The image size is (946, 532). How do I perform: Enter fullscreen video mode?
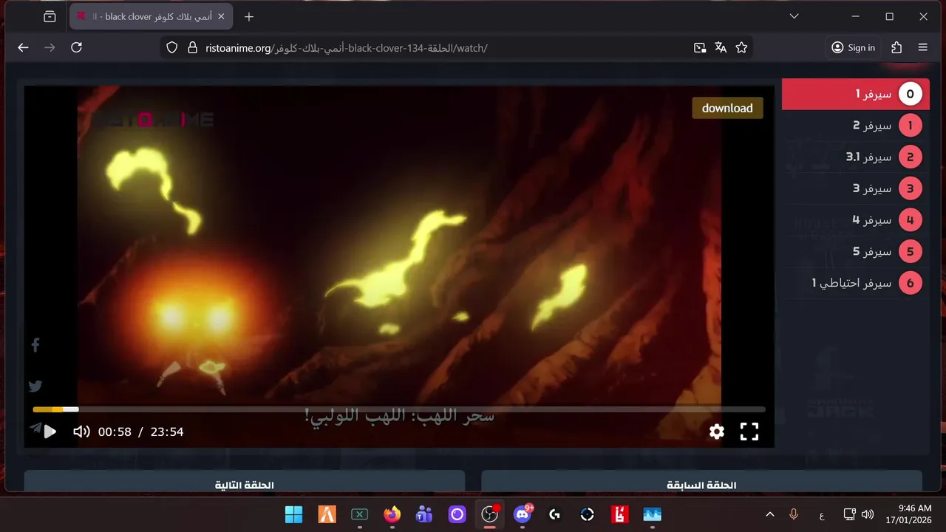[749, 432]
